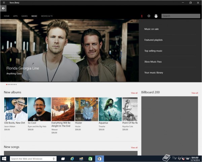Open the hamburger menu in the title bar
The width and height of the screenshot is (202, 162).
pos(4,3)
